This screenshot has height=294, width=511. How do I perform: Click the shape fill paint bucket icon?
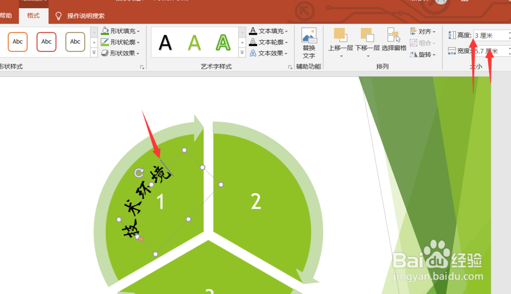pos(105,31)
